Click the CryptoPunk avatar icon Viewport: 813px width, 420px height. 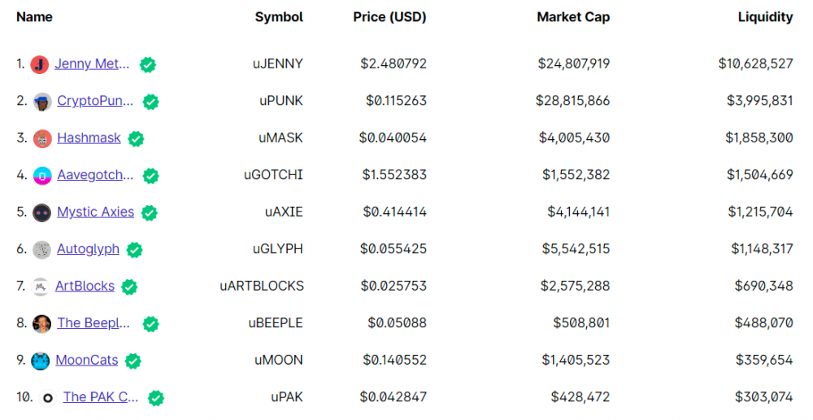pyautogui.click(x=42, y=102)
